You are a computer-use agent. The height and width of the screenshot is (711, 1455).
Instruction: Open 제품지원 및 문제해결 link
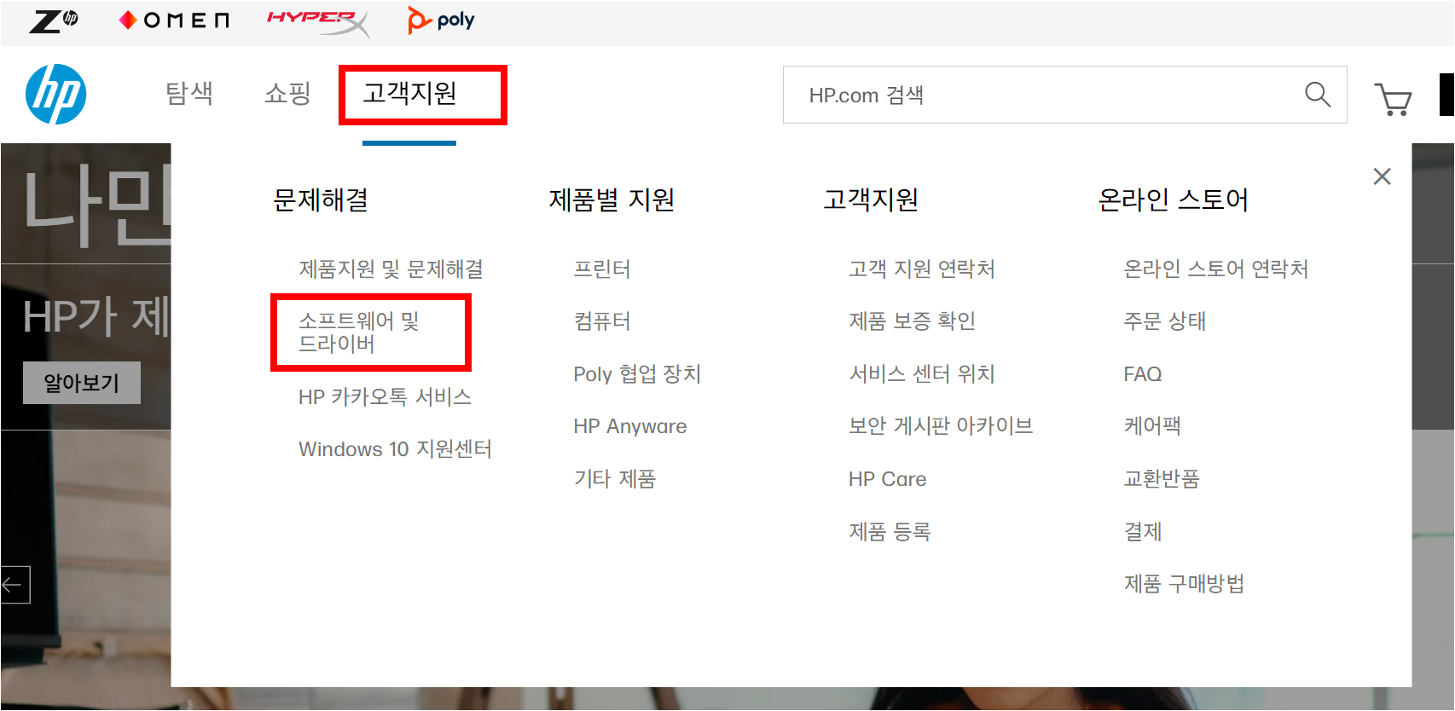click(391, 269)
